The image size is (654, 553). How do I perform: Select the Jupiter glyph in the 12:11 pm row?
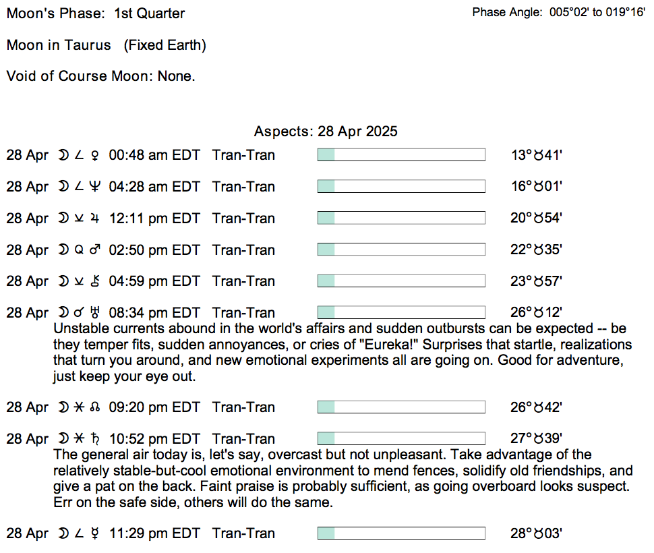(94, 219)
